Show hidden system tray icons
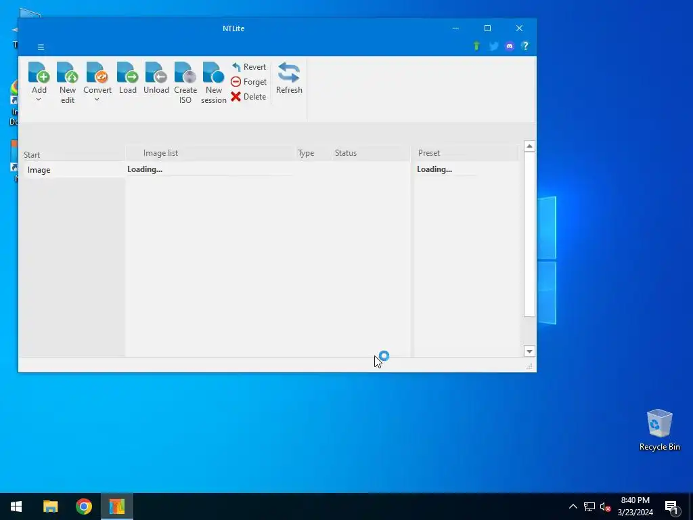Image resolution: width=693 pixels, height=520 pixels. (573, 506)
